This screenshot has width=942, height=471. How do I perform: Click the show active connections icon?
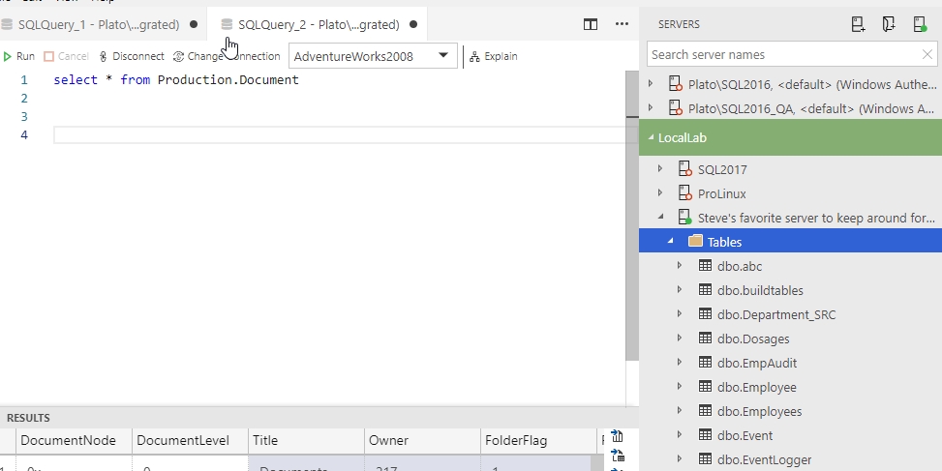point(920,24)
